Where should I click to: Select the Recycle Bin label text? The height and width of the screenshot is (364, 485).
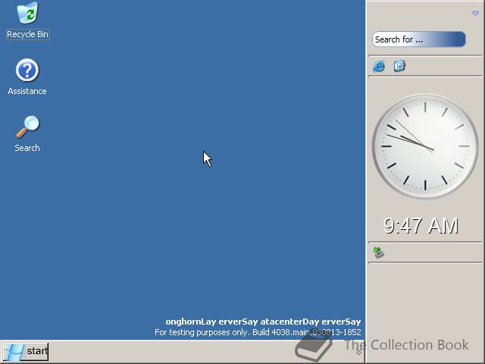tap(27, 34)
